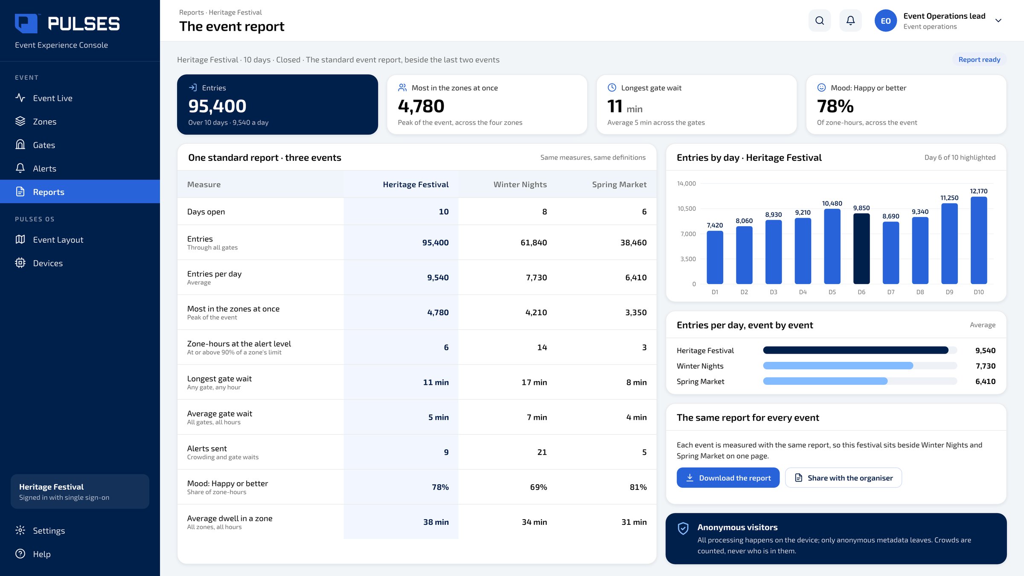Open Event Layout page

pyautogui.click(x=80, y=240)
